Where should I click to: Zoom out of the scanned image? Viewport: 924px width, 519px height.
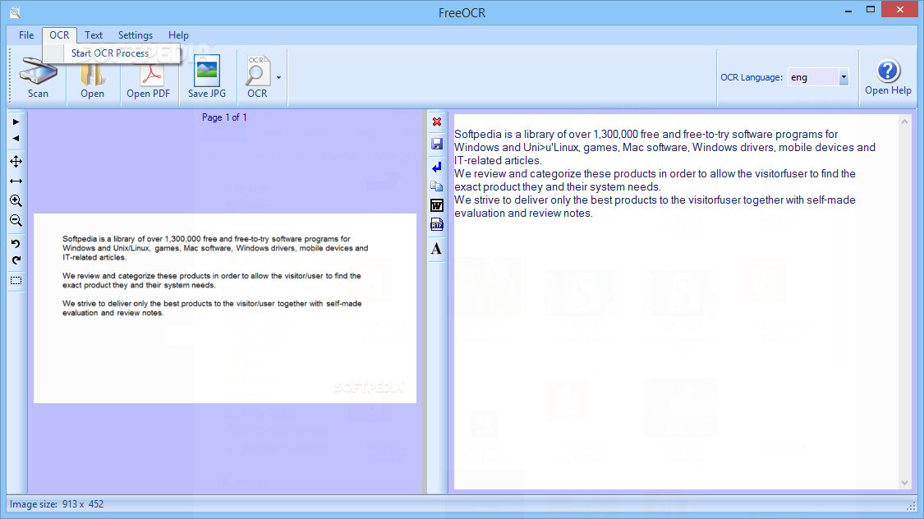coord(16,220)
